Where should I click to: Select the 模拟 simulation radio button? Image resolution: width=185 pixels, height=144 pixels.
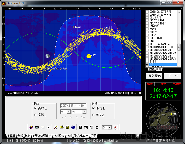pos(35,115)
